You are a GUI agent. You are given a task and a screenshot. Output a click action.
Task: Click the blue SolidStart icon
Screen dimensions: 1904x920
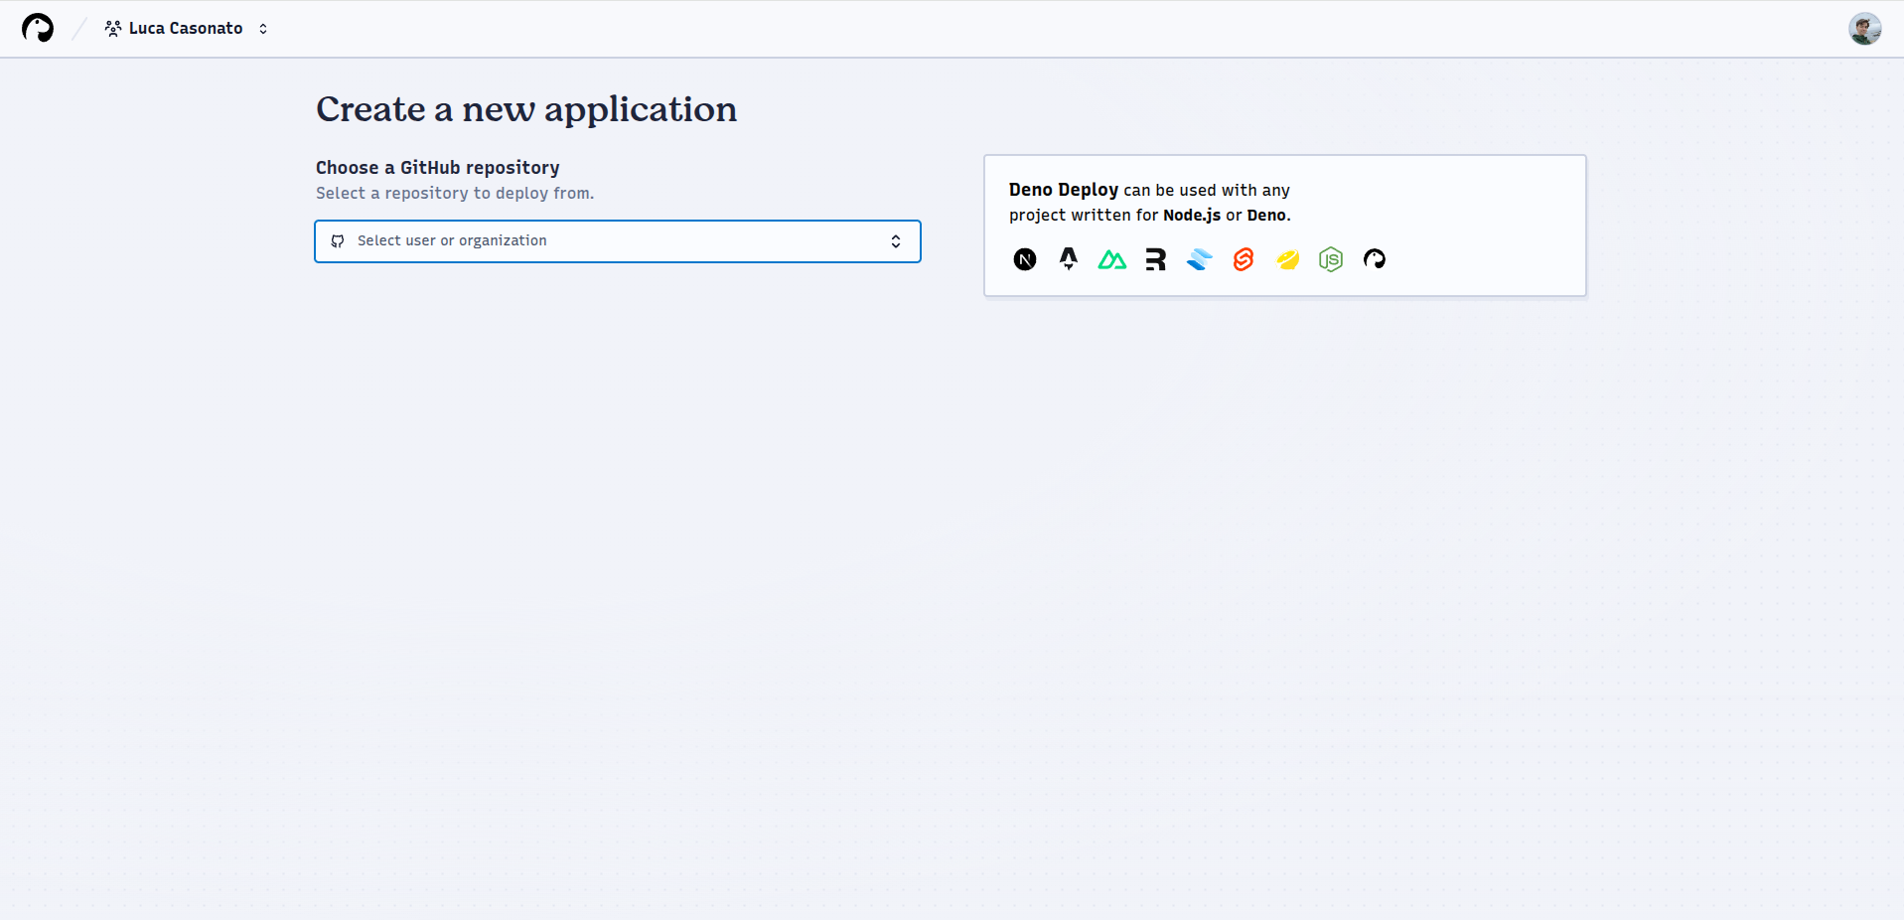pos(1199,259)
